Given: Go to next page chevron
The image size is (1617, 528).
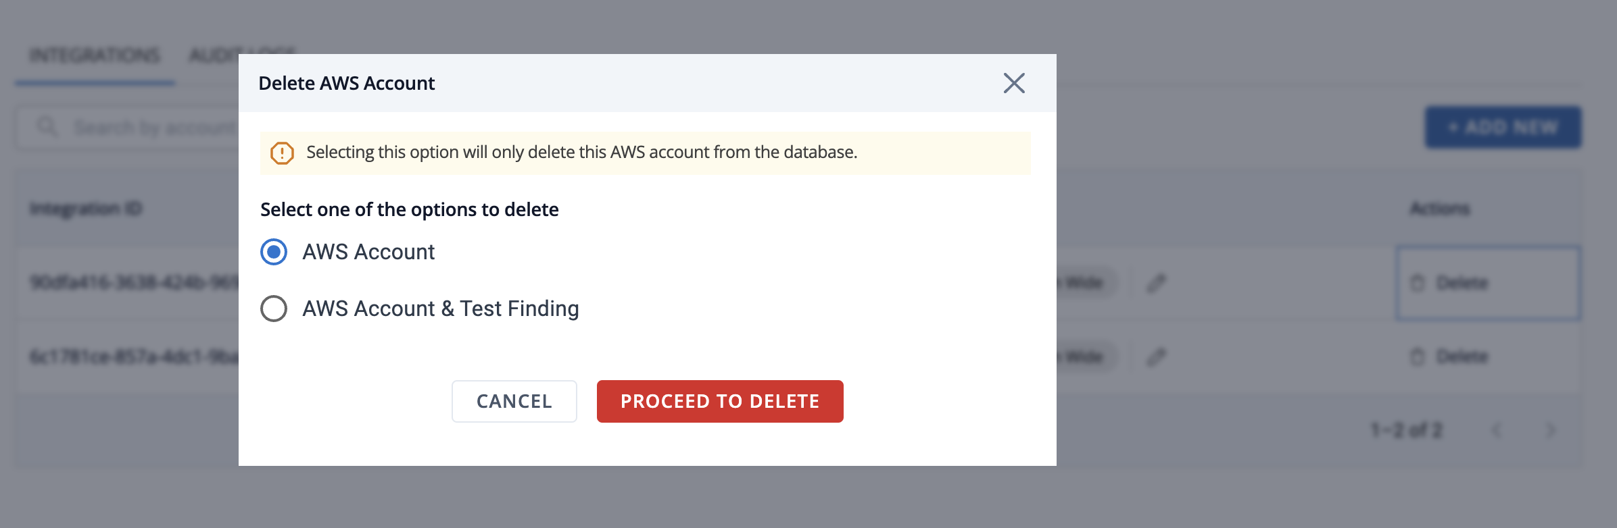Looking at the screenshot, I should pyautogui.click(x=1551, y=430).
